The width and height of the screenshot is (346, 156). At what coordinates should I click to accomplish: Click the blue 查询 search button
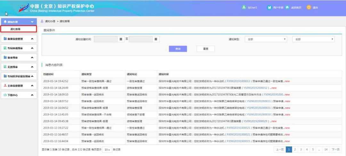(x=178, y=49)
